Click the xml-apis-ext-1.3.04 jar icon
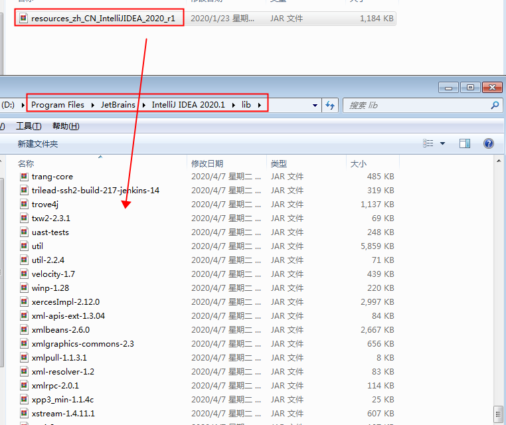The image size is (506, 425). pyautogui.click(x=24, y=315)
